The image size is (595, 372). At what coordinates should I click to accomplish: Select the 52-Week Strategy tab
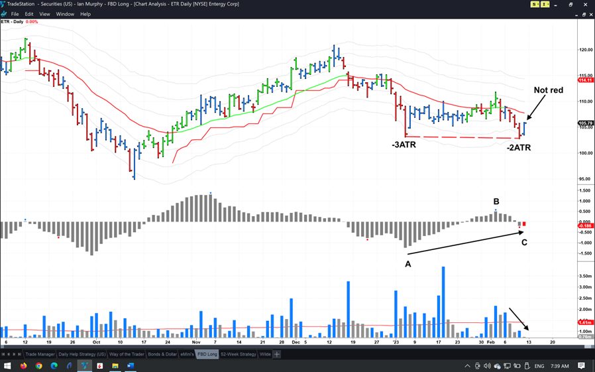238,354
